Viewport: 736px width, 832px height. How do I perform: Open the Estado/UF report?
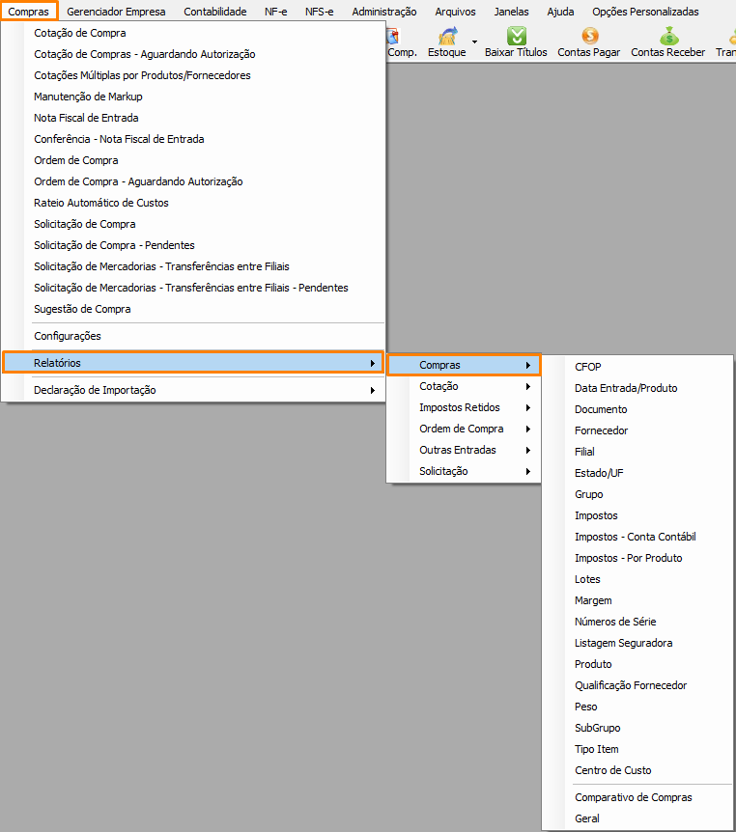tap(637, 473)
